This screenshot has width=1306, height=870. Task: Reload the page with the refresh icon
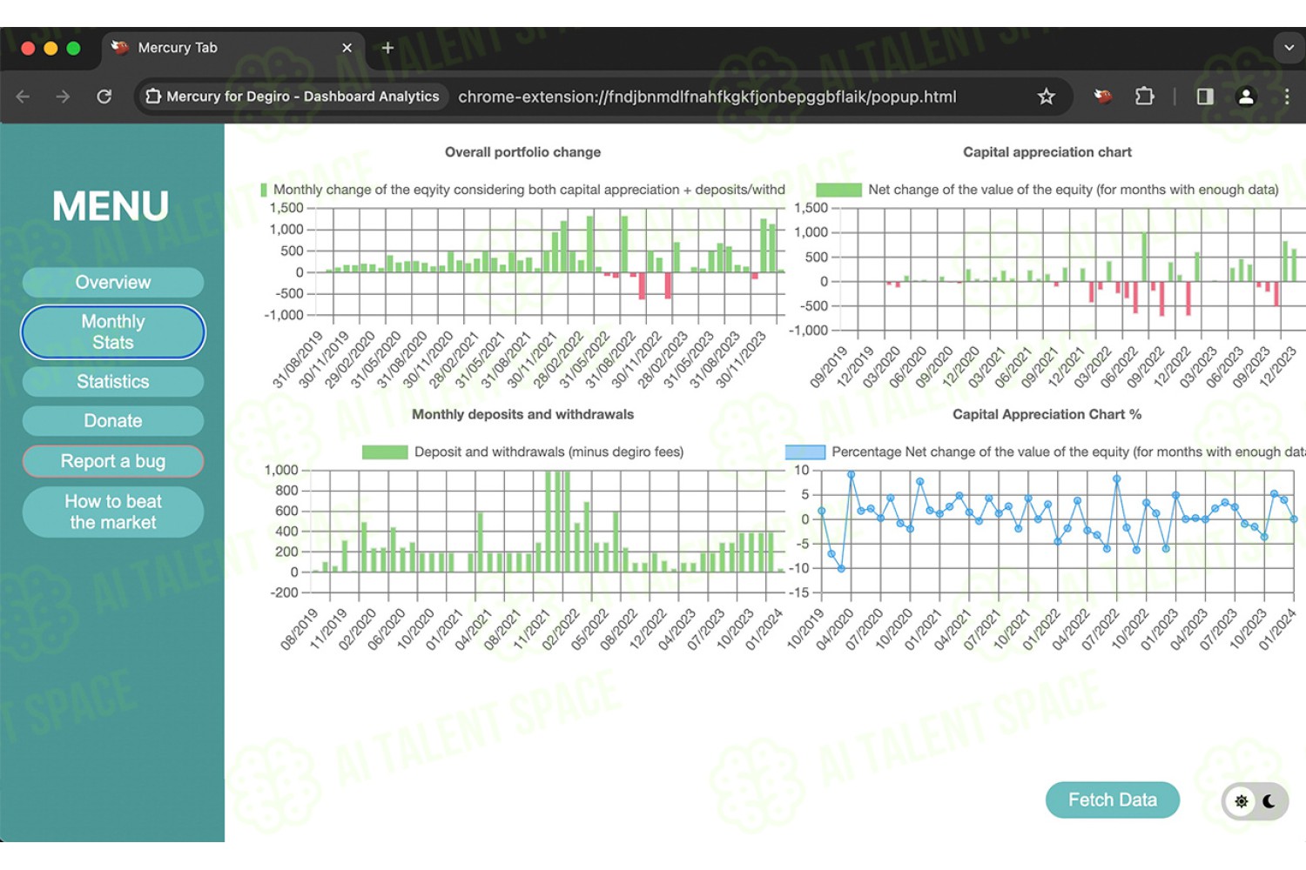[104, 97]
